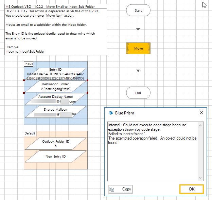Select the Start stage

pyautogui.click(x=138, y=11)
